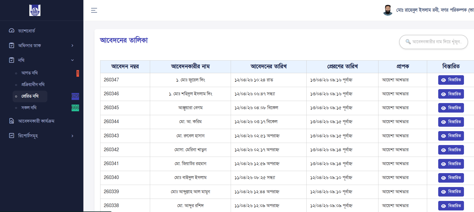Click the আবেদনকারী কার্যক্রম sidebar icon
This screenshot has height=212, width=474.
(x=12, y=121)
